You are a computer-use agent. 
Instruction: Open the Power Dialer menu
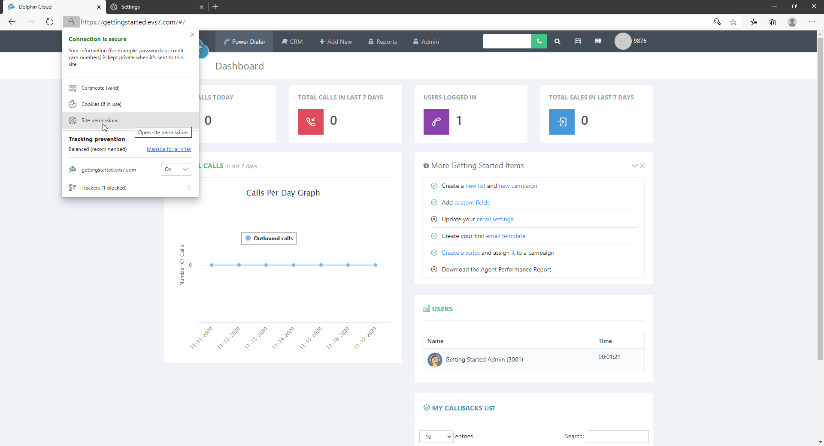coord(244,42)
